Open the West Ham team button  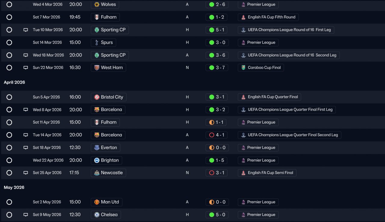point(108,68)
